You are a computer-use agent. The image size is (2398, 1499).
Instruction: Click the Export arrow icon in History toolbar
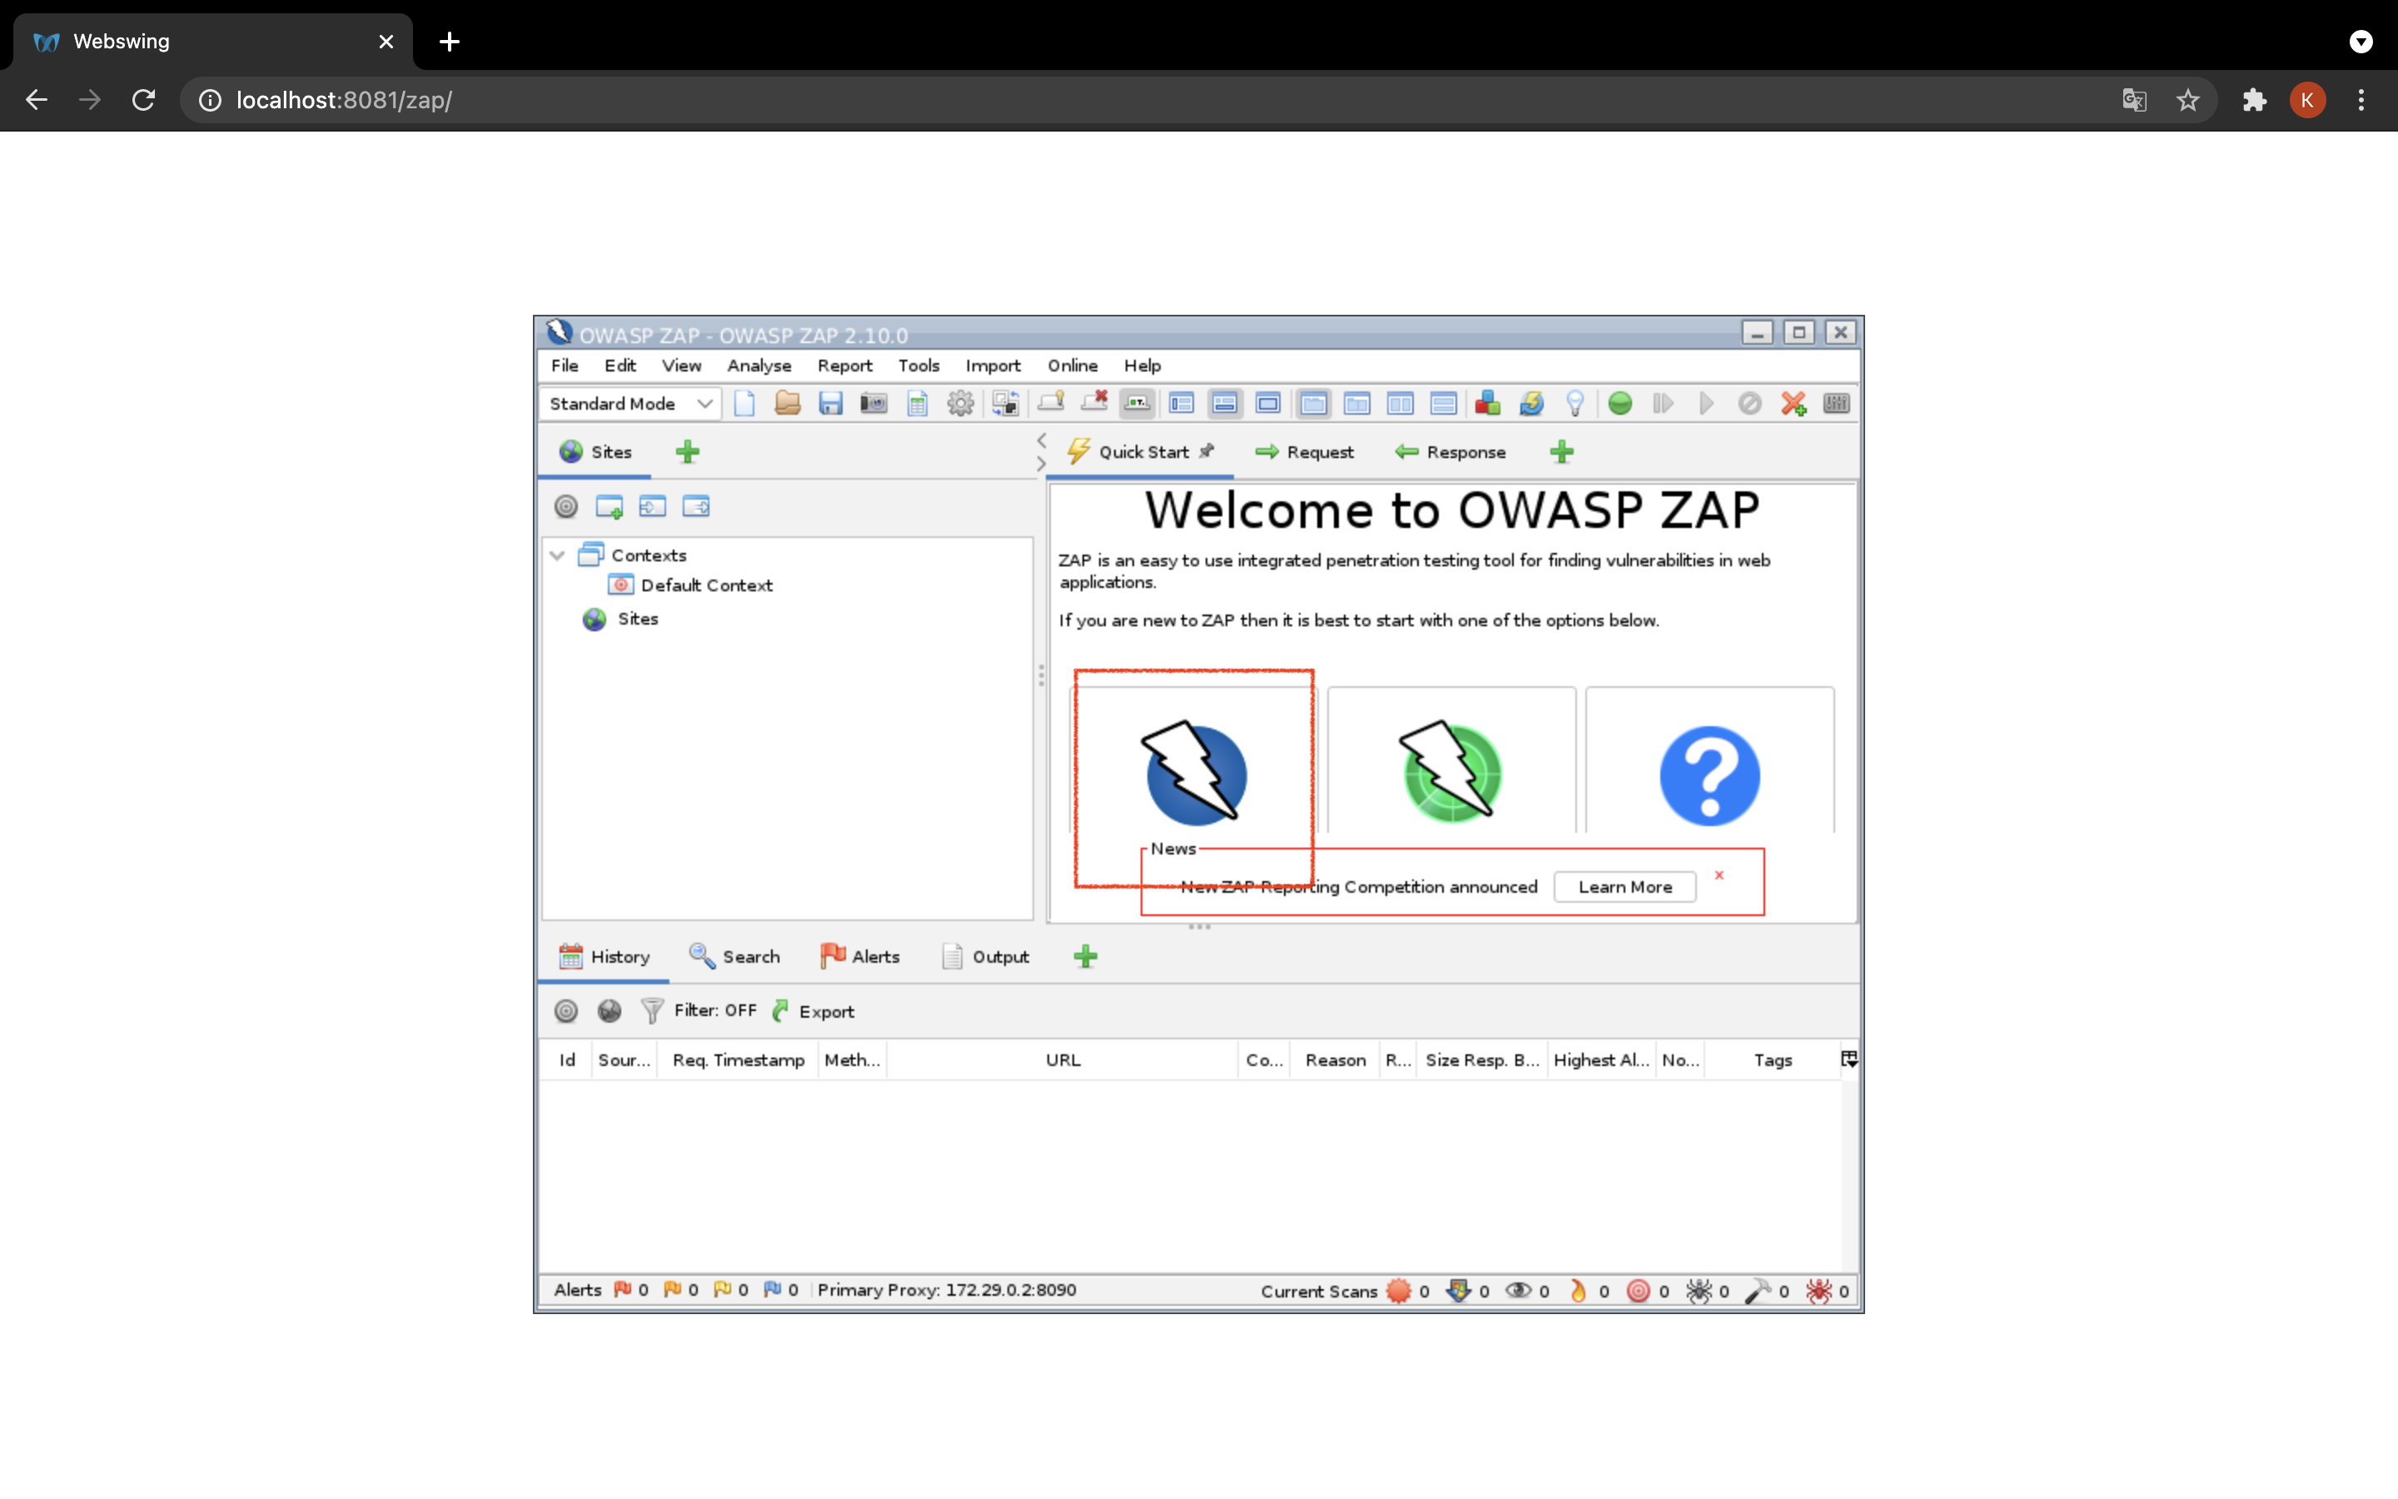click(x=782, y=1010)
